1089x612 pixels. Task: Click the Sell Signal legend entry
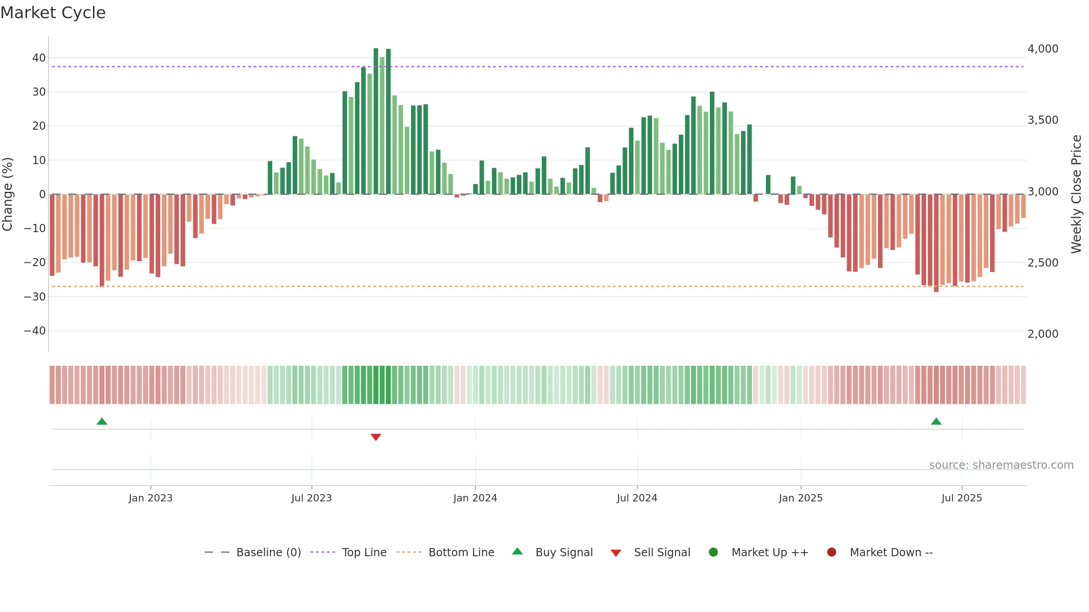coord(650,552)
